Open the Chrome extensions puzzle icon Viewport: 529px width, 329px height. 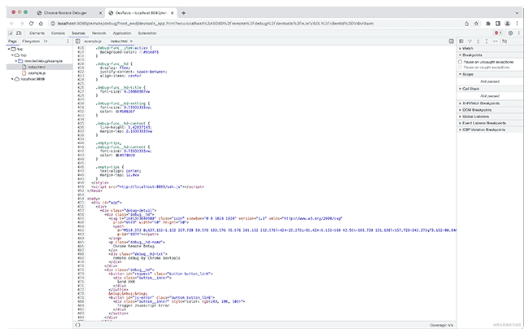coord(487,24)
